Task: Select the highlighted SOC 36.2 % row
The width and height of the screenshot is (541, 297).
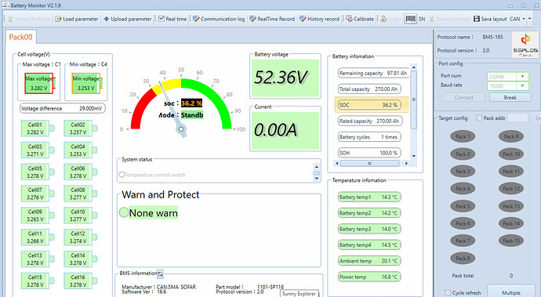Action: [x=372, y=105]
